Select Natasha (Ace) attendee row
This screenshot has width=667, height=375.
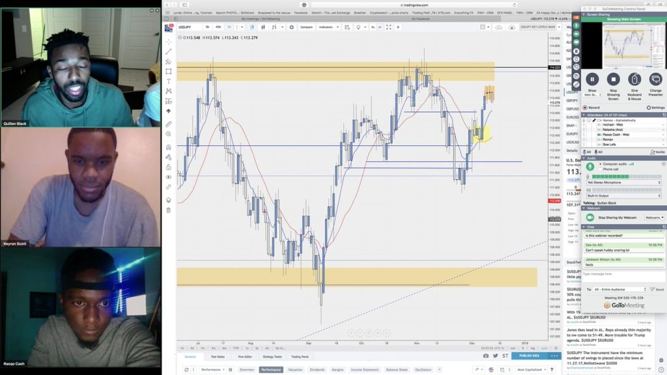click(623, 130)
